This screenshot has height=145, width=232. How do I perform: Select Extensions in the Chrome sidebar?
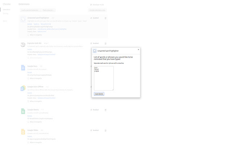[7, 10]
